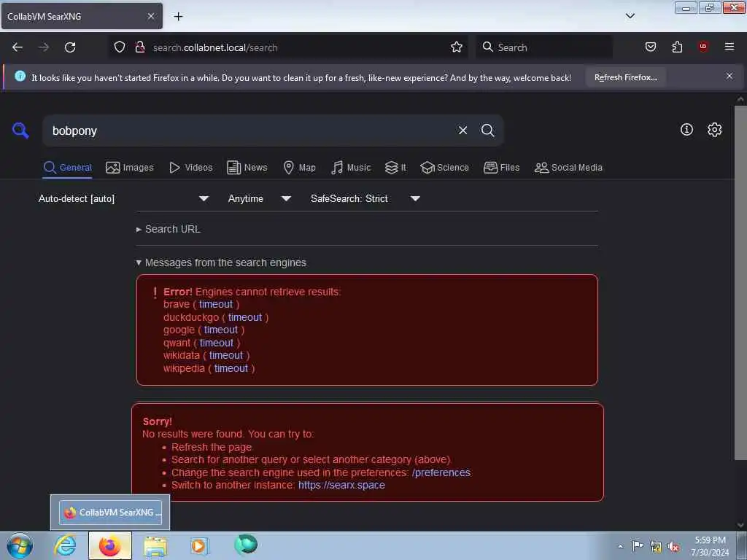
Task: Expand the Search URL section
Action: coord(169,229)
